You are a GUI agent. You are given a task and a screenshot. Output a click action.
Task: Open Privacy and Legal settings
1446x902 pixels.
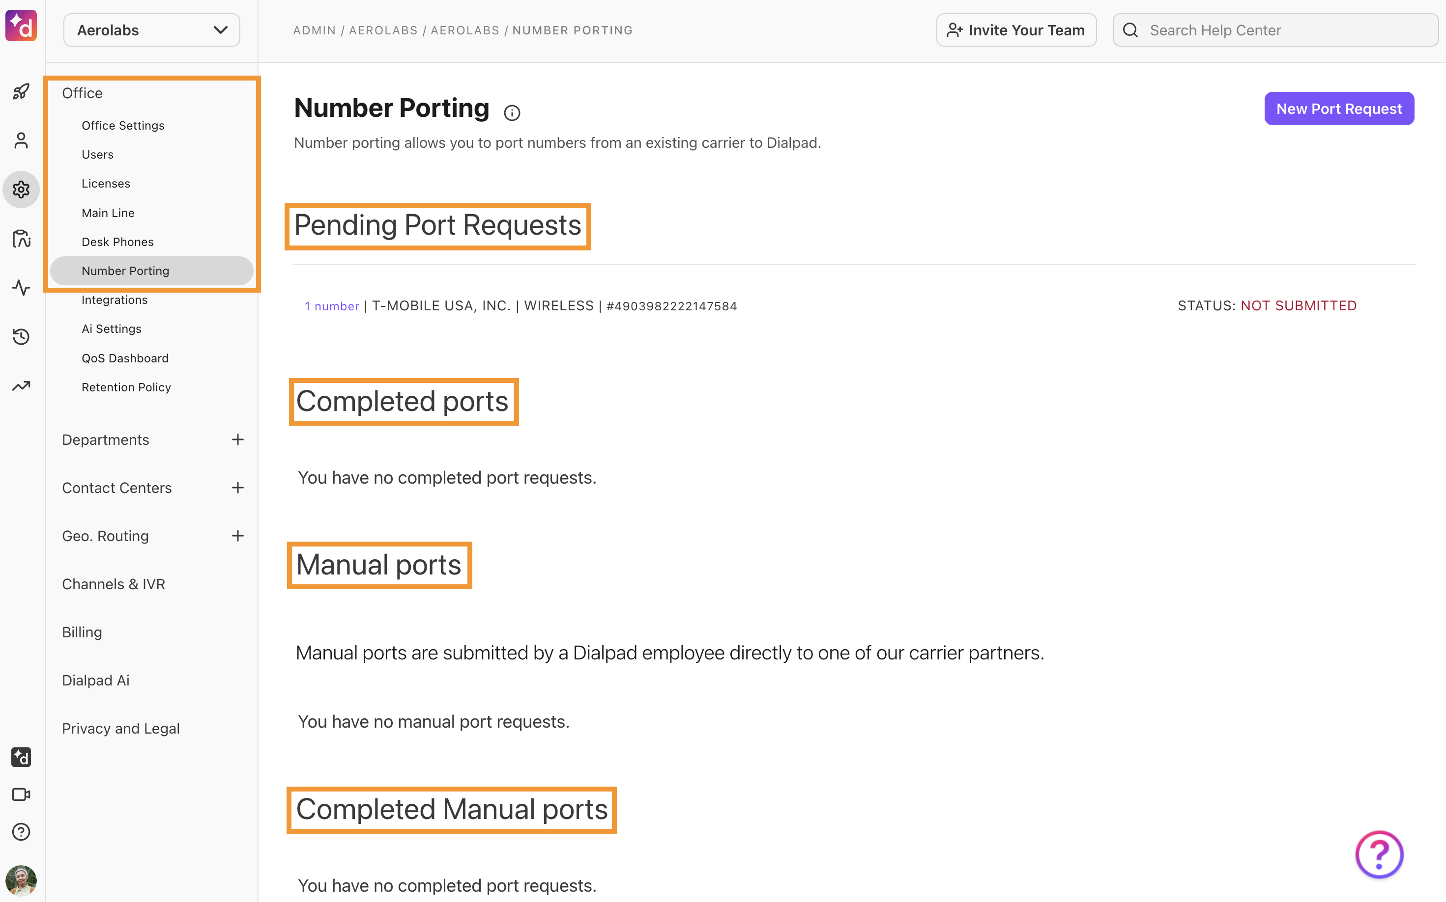point(120,728)
